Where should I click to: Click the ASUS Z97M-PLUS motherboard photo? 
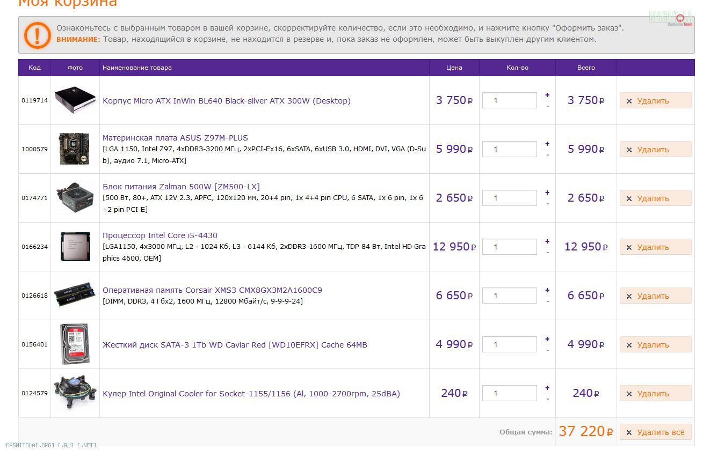click(75, 149)
